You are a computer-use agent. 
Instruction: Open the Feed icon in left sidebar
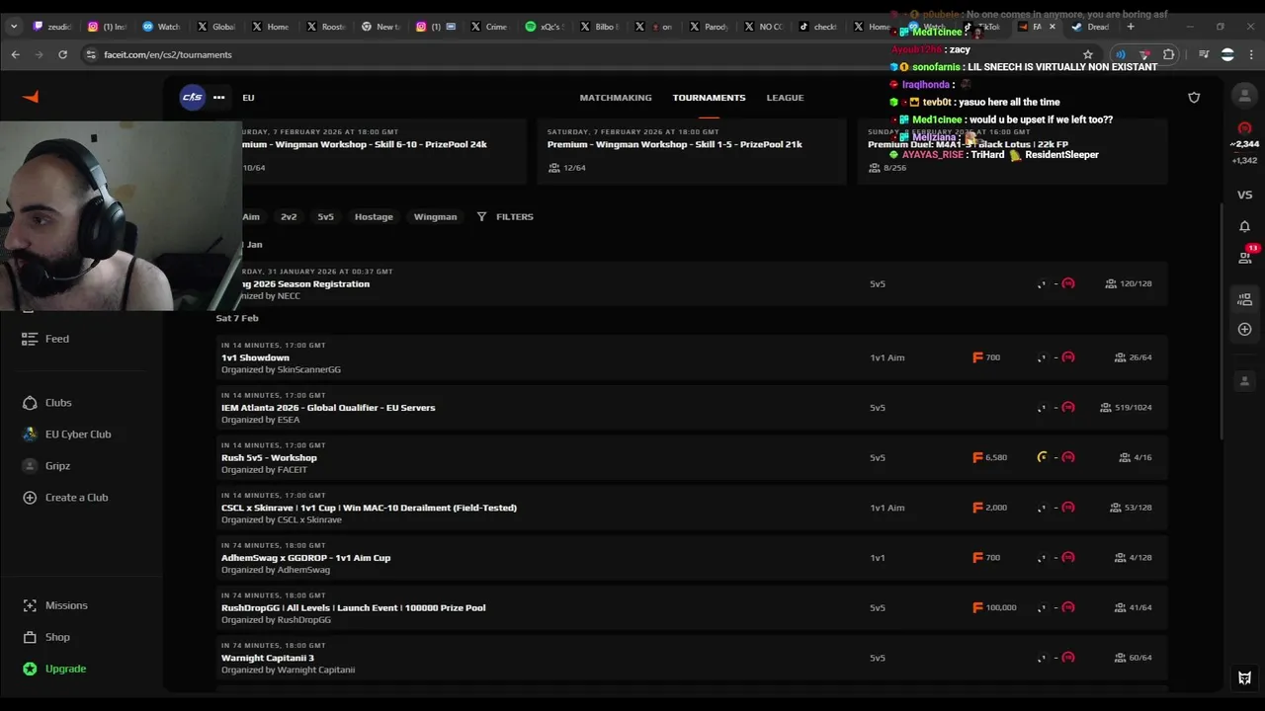[30, 339]
